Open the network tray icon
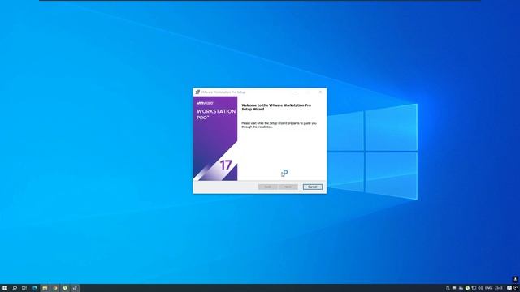This screenshot has height=292, width=520. click(x=474, y=288)
